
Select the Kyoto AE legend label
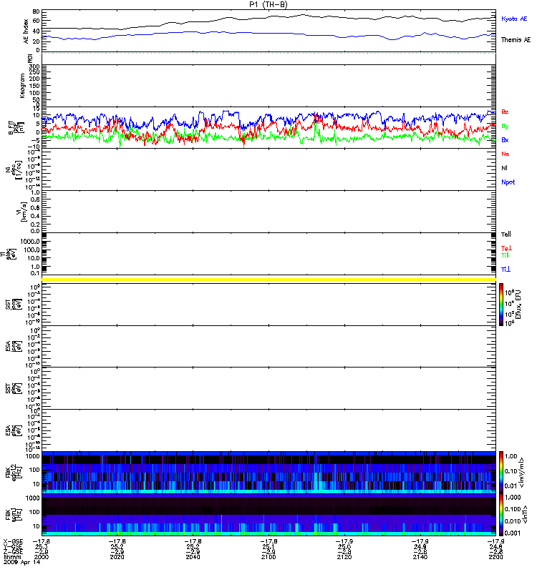(514, 19)
